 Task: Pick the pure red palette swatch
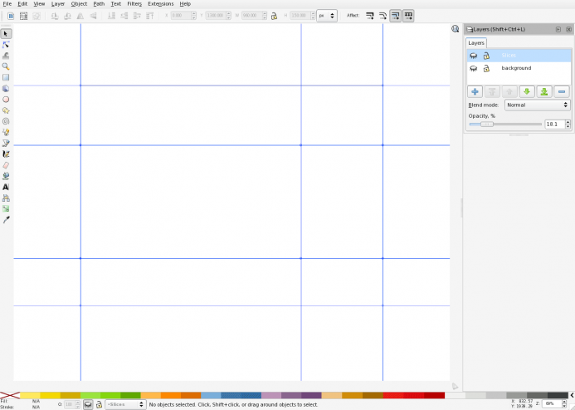click(414, 395)
